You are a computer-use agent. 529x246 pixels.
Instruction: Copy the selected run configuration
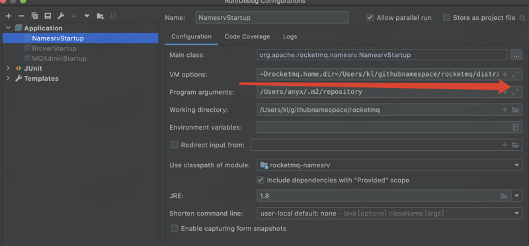[34, 16]
